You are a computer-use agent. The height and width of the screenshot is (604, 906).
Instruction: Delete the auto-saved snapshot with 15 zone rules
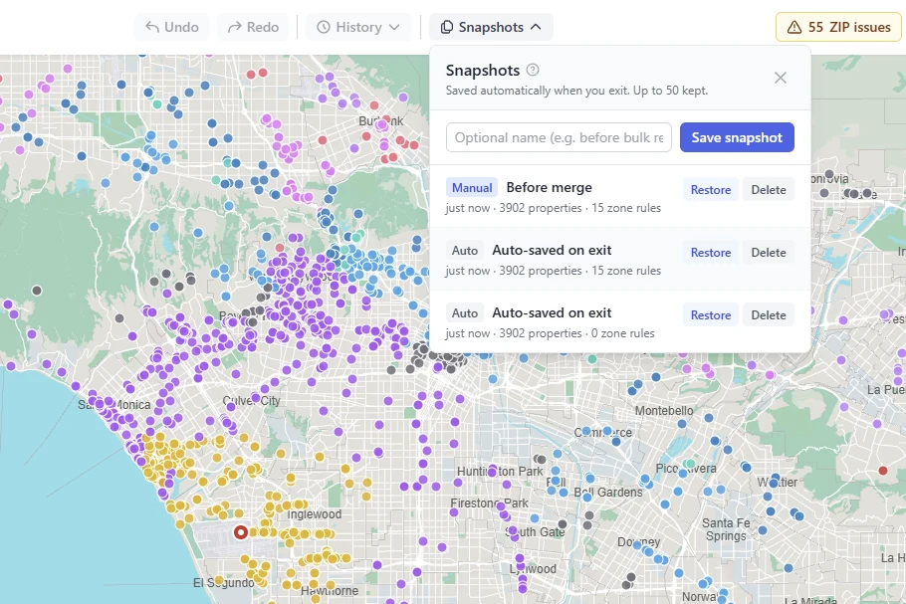tap(768, 253)
